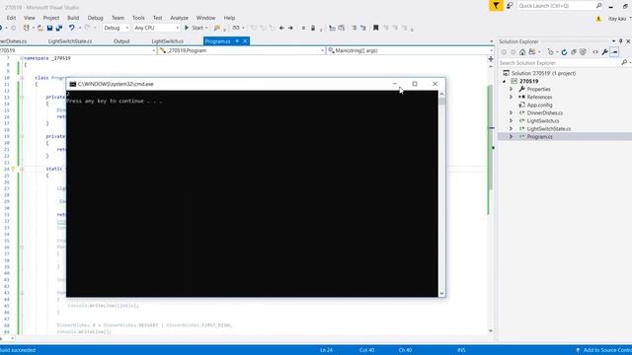Image resolution: width=632 pixels, height=355 pixels.
Task: Minimize the cmd.exe console window
Action: click(395, 84)
